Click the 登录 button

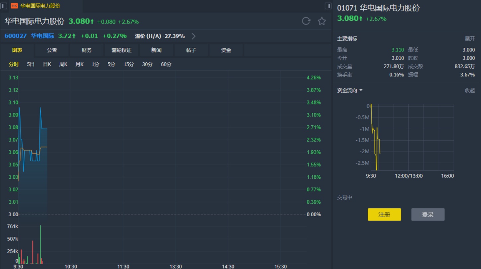(x=428, y=215)
